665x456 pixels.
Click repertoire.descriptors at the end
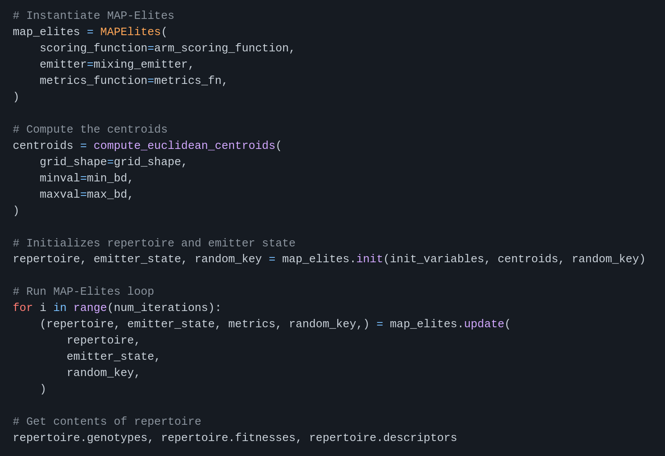(383, 438)
